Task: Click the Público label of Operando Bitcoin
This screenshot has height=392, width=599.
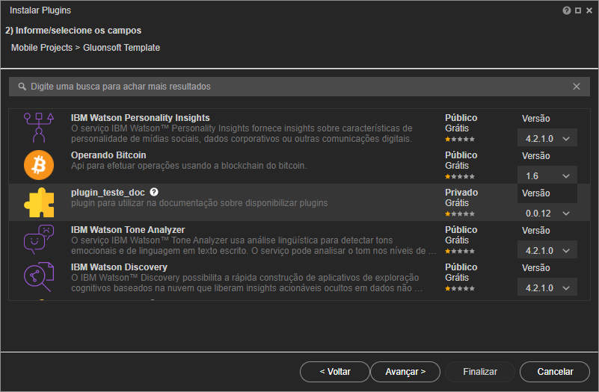Action: tap(461, 155)
